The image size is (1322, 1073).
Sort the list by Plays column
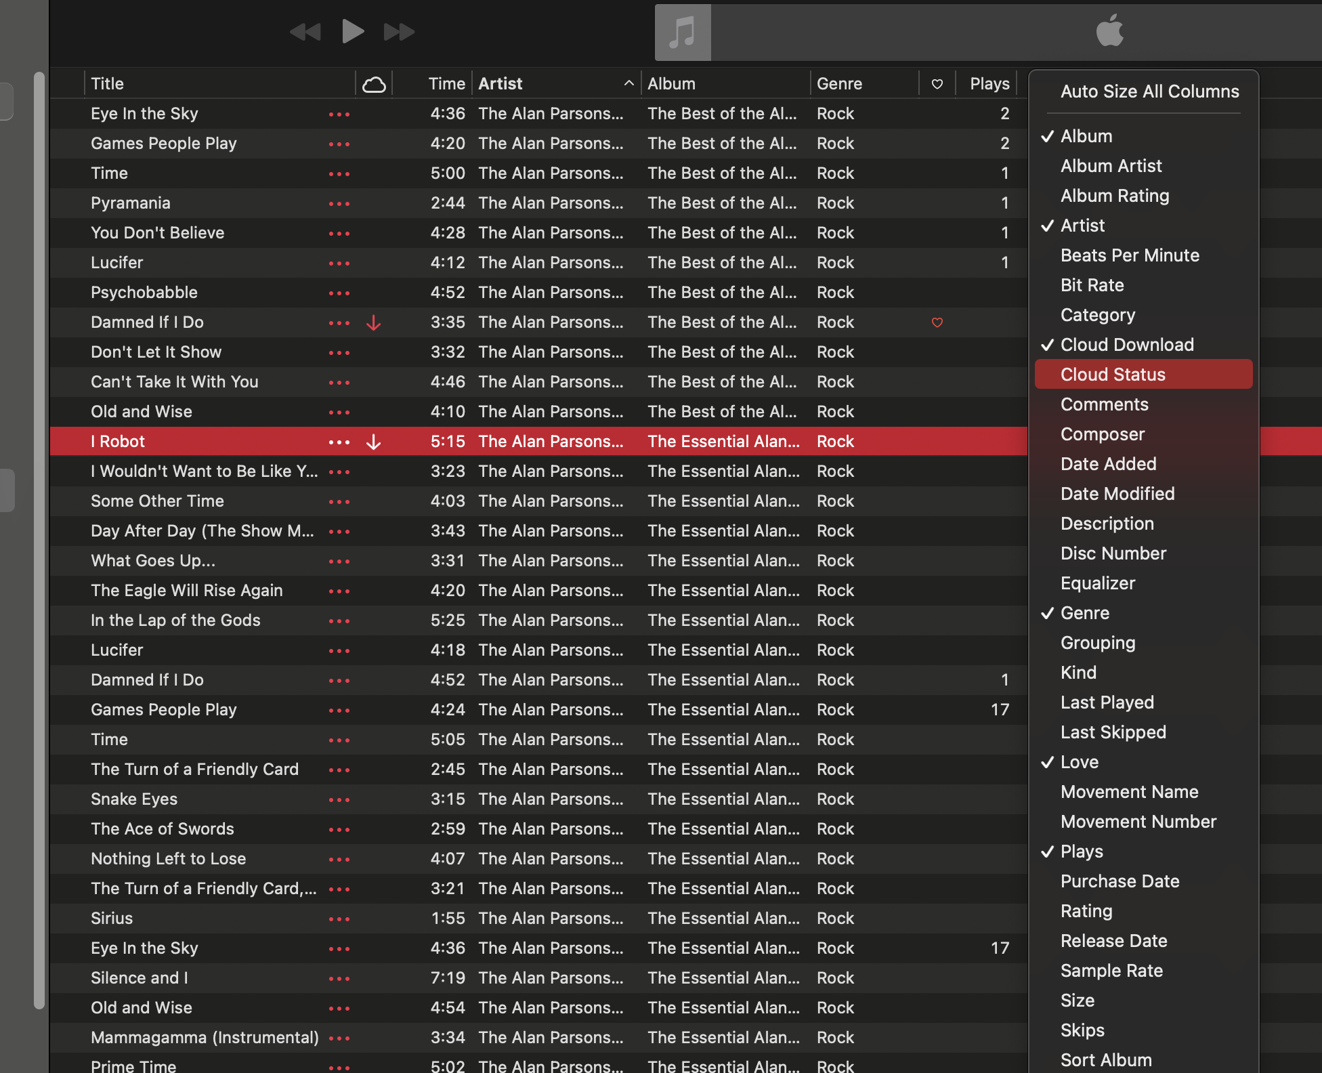(989, 84)
